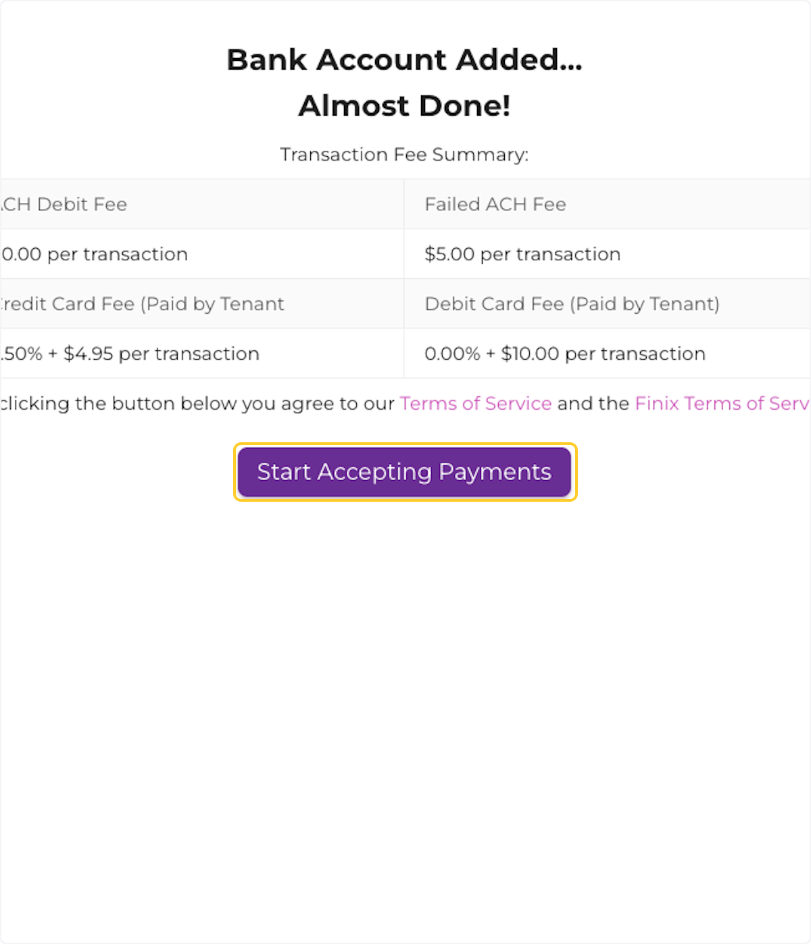The width and height of the screenshot is (811, 944).
Task: Click the $4.95 per transaction credit card fee
Action: point(128,354)
